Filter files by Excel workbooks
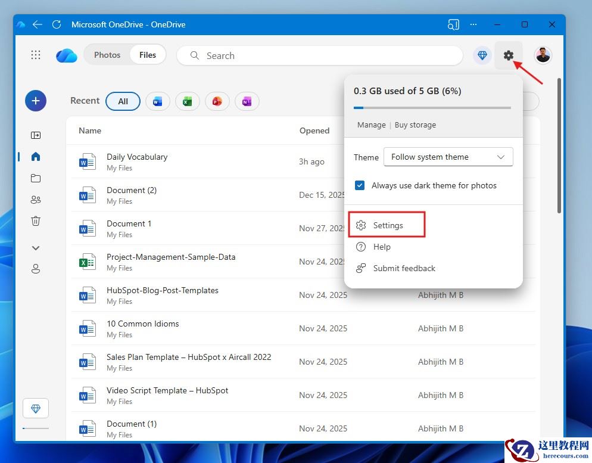592x463 pixels. [x=187, y=101]
